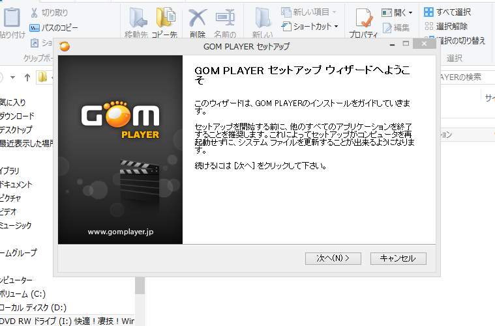Click すべて選択 (select all)

[447, 12]
